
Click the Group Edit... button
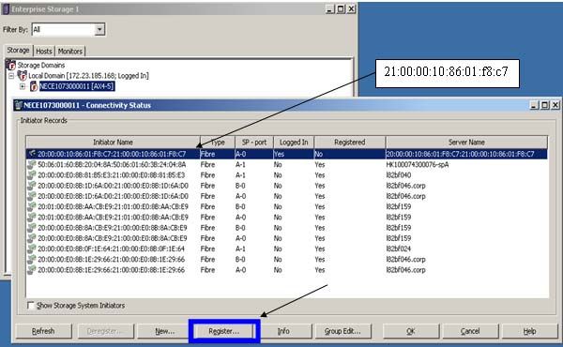(342, 331)
